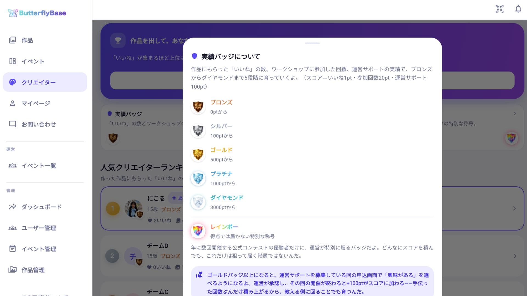This screenshot has width=527, height=296.
Task: Click the マイページ person icon
Action: 12,103
